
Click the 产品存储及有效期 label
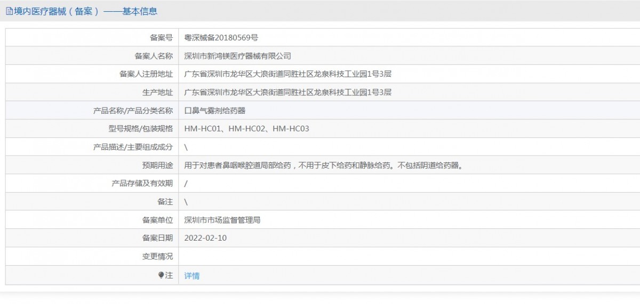142,183
